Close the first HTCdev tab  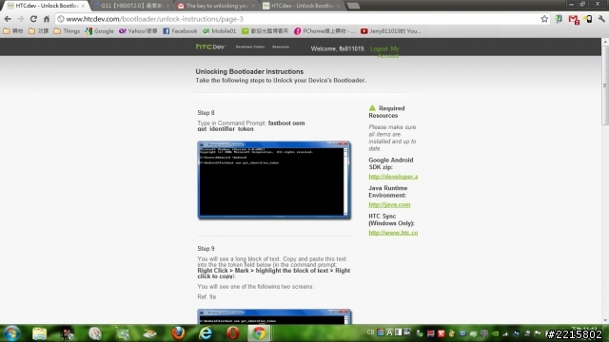[83, 6]
